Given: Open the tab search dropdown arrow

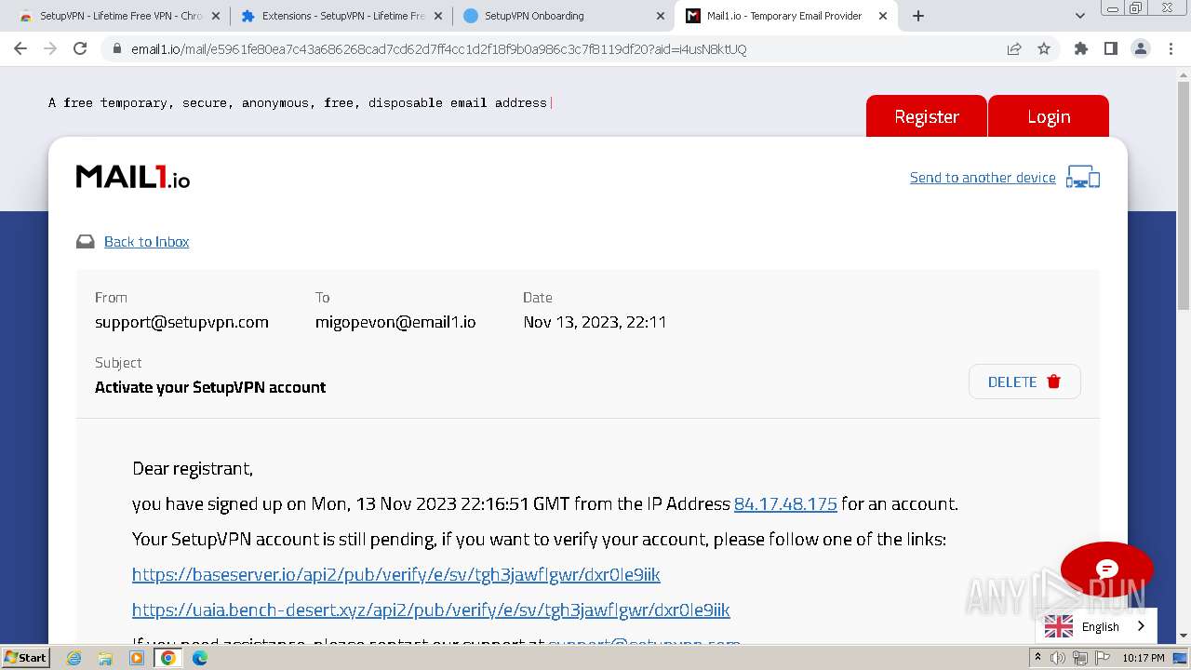Looking at the screenshot, I should 1080,16.
